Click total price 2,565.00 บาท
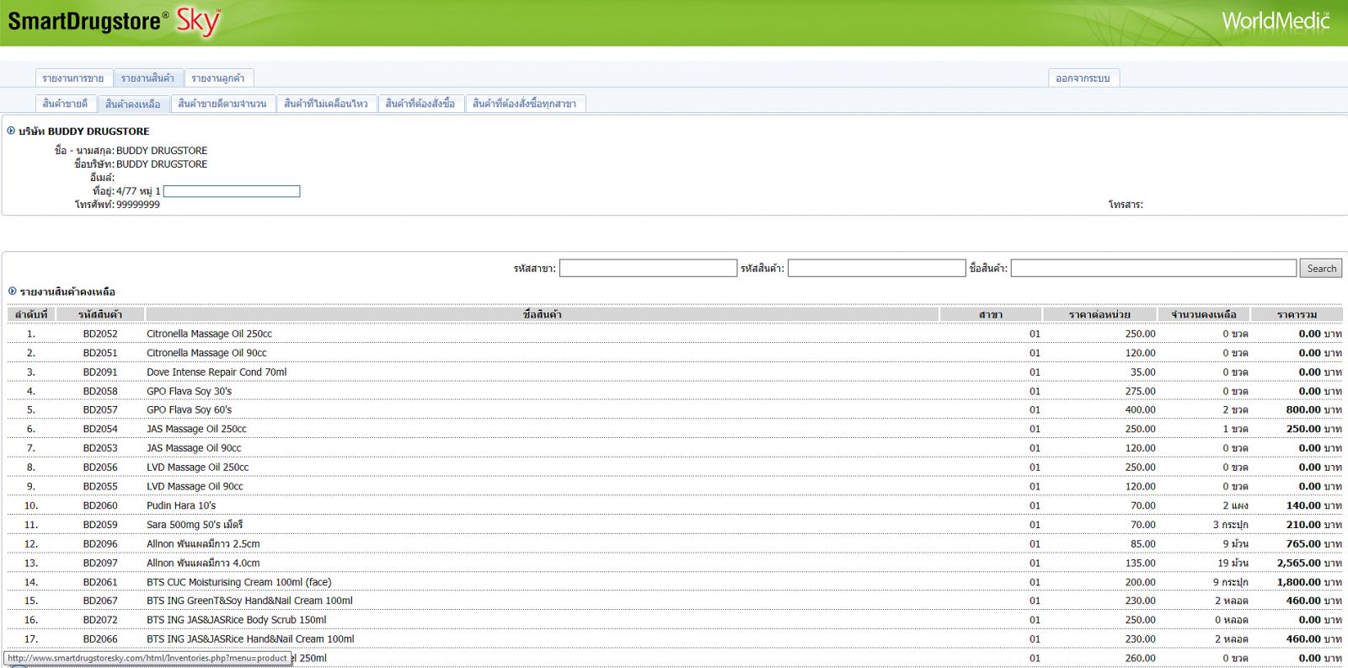 click(1309, 563)
